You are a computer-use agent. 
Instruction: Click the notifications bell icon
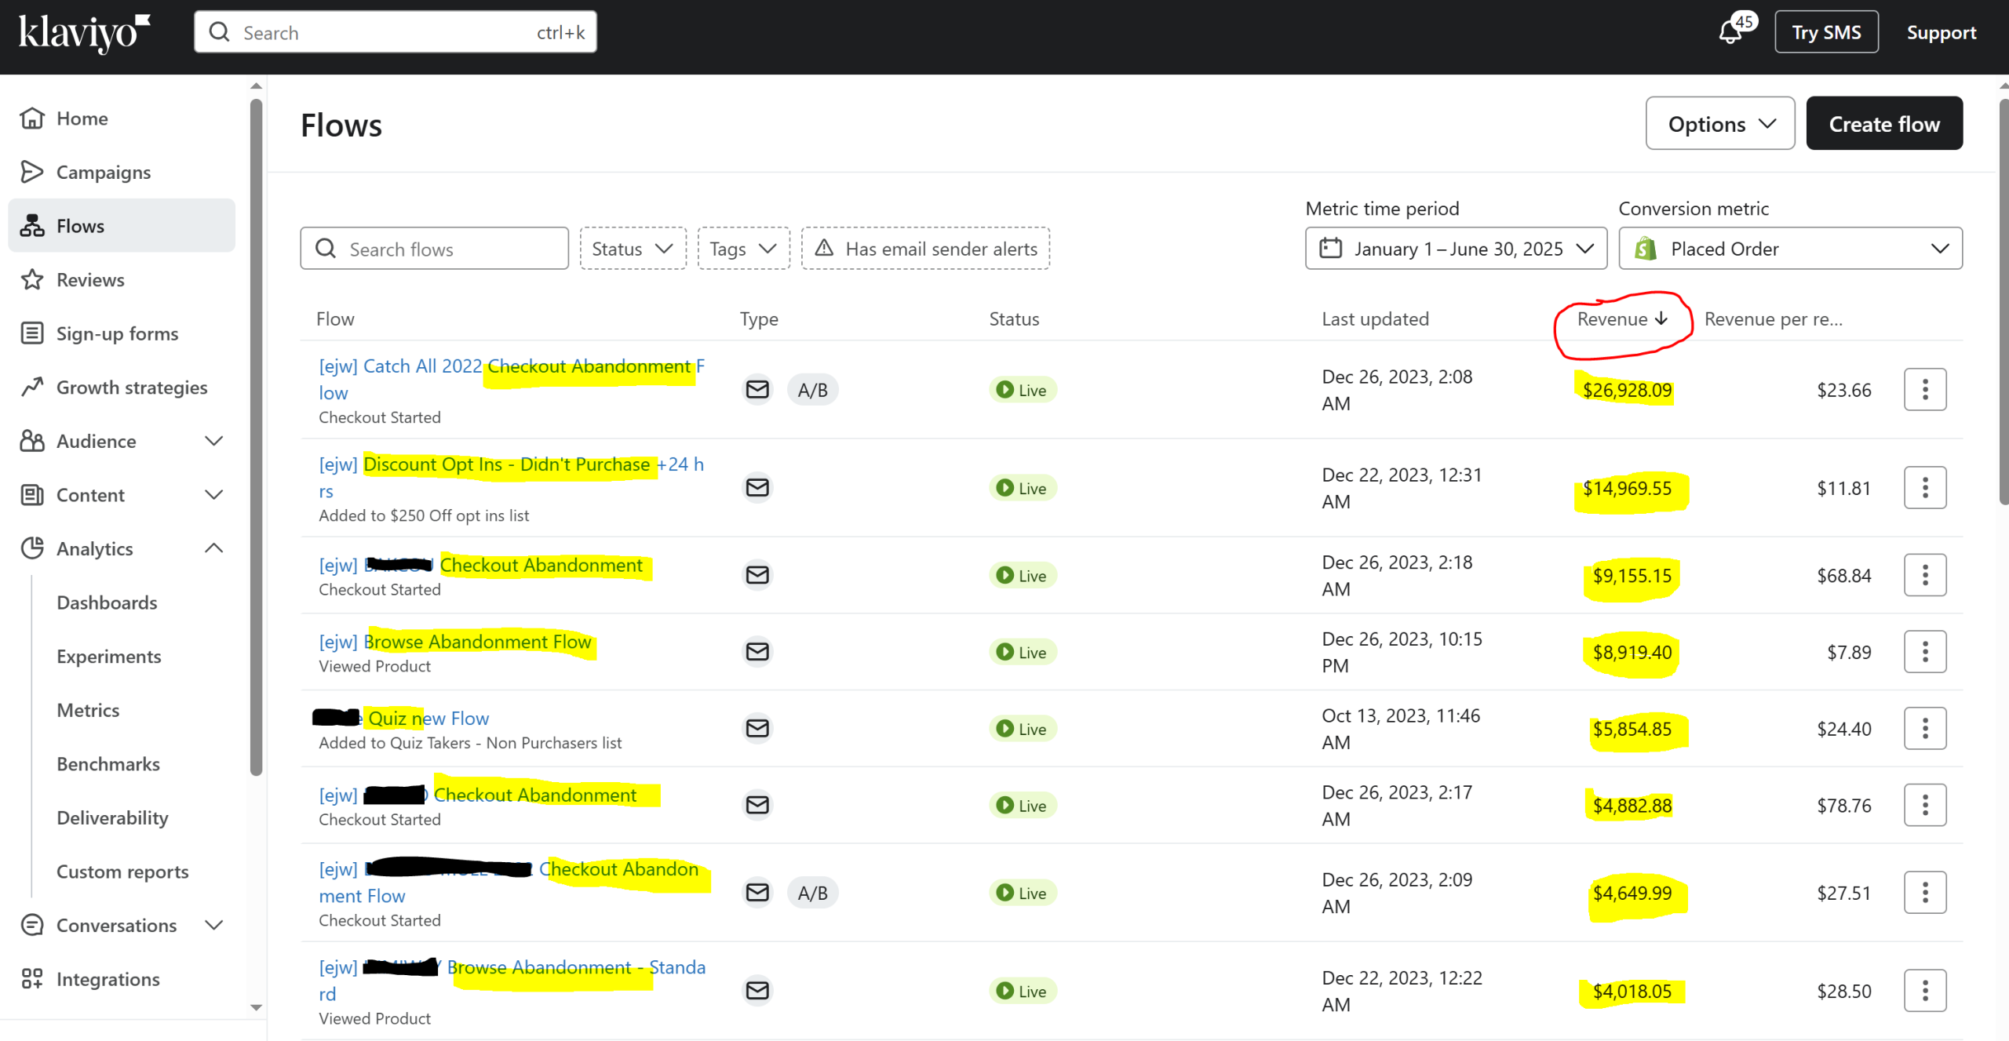(1730, 33)
